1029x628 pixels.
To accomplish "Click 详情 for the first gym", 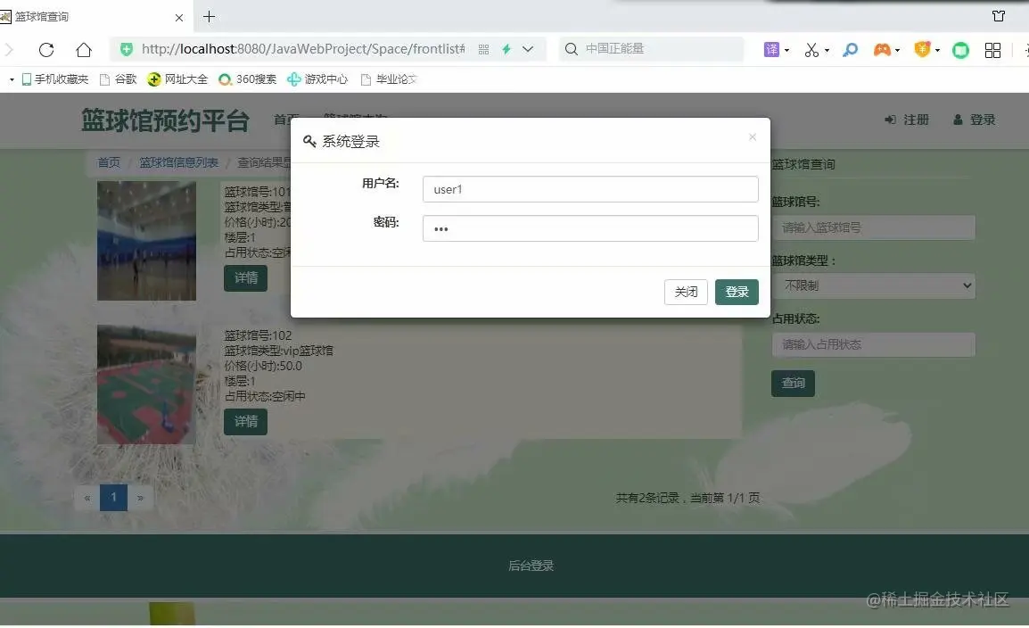I will coord(245,278).
